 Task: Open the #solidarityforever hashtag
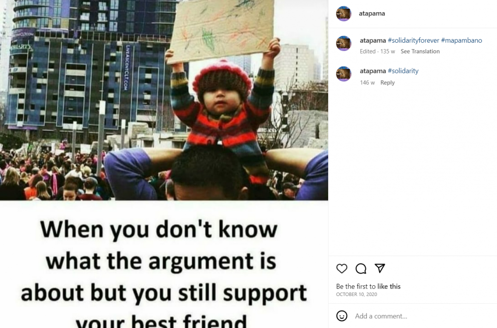point(414,40)
